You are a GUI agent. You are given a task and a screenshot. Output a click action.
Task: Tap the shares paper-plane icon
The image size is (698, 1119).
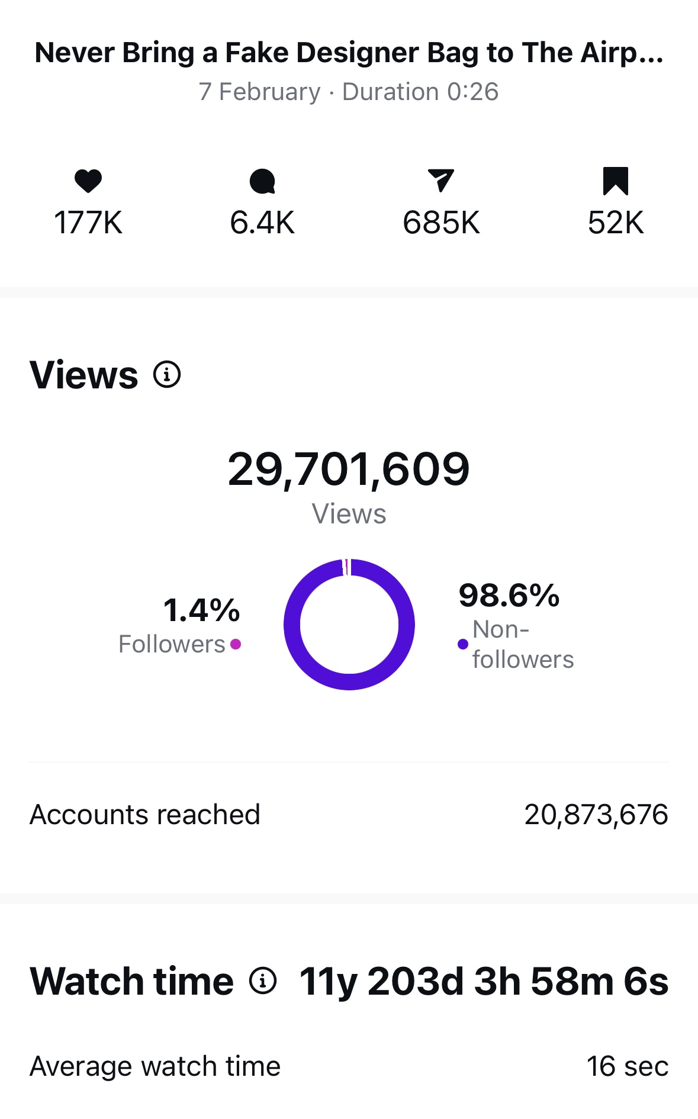[441, 180]
